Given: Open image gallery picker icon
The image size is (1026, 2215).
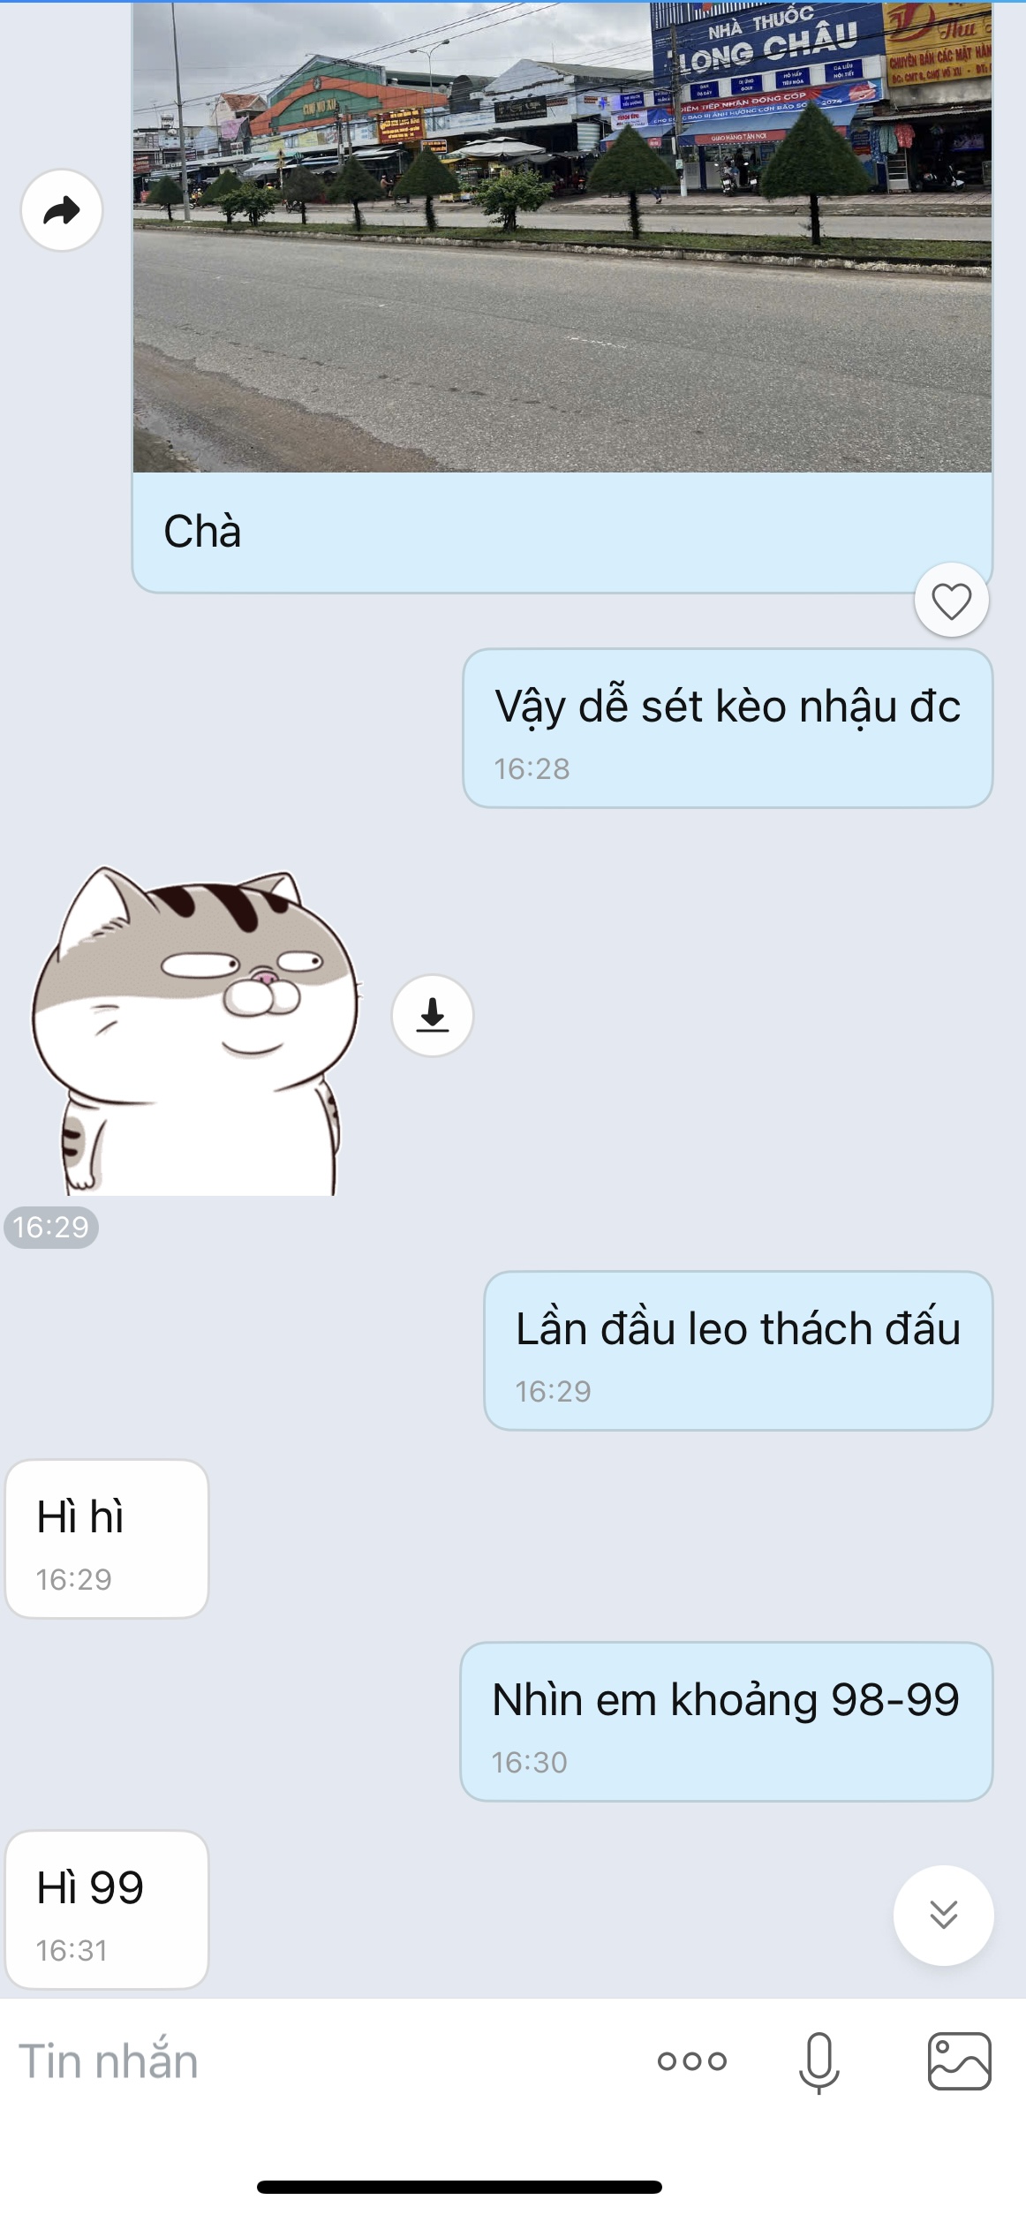Looking at the screenshot, I should coord(959,2061).
